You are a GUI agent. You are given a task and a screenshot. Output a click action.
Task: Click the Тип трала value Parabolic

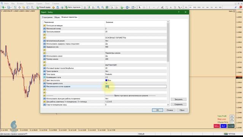point(109,74)
